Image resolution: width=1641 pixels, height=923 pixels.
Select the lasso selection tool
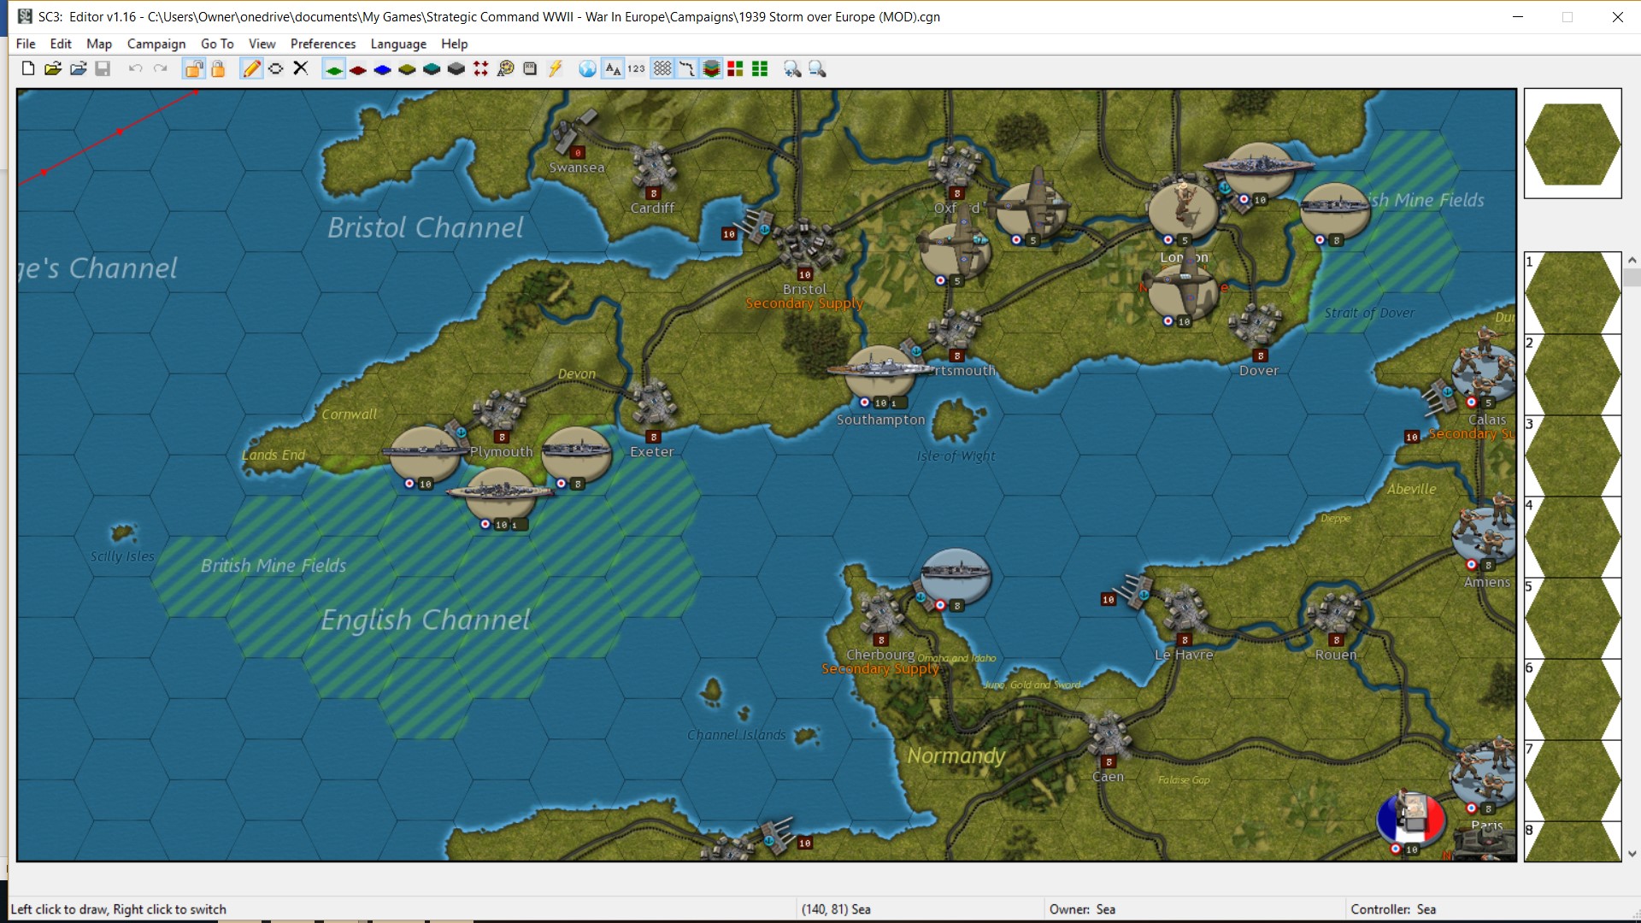coord(275,69)
